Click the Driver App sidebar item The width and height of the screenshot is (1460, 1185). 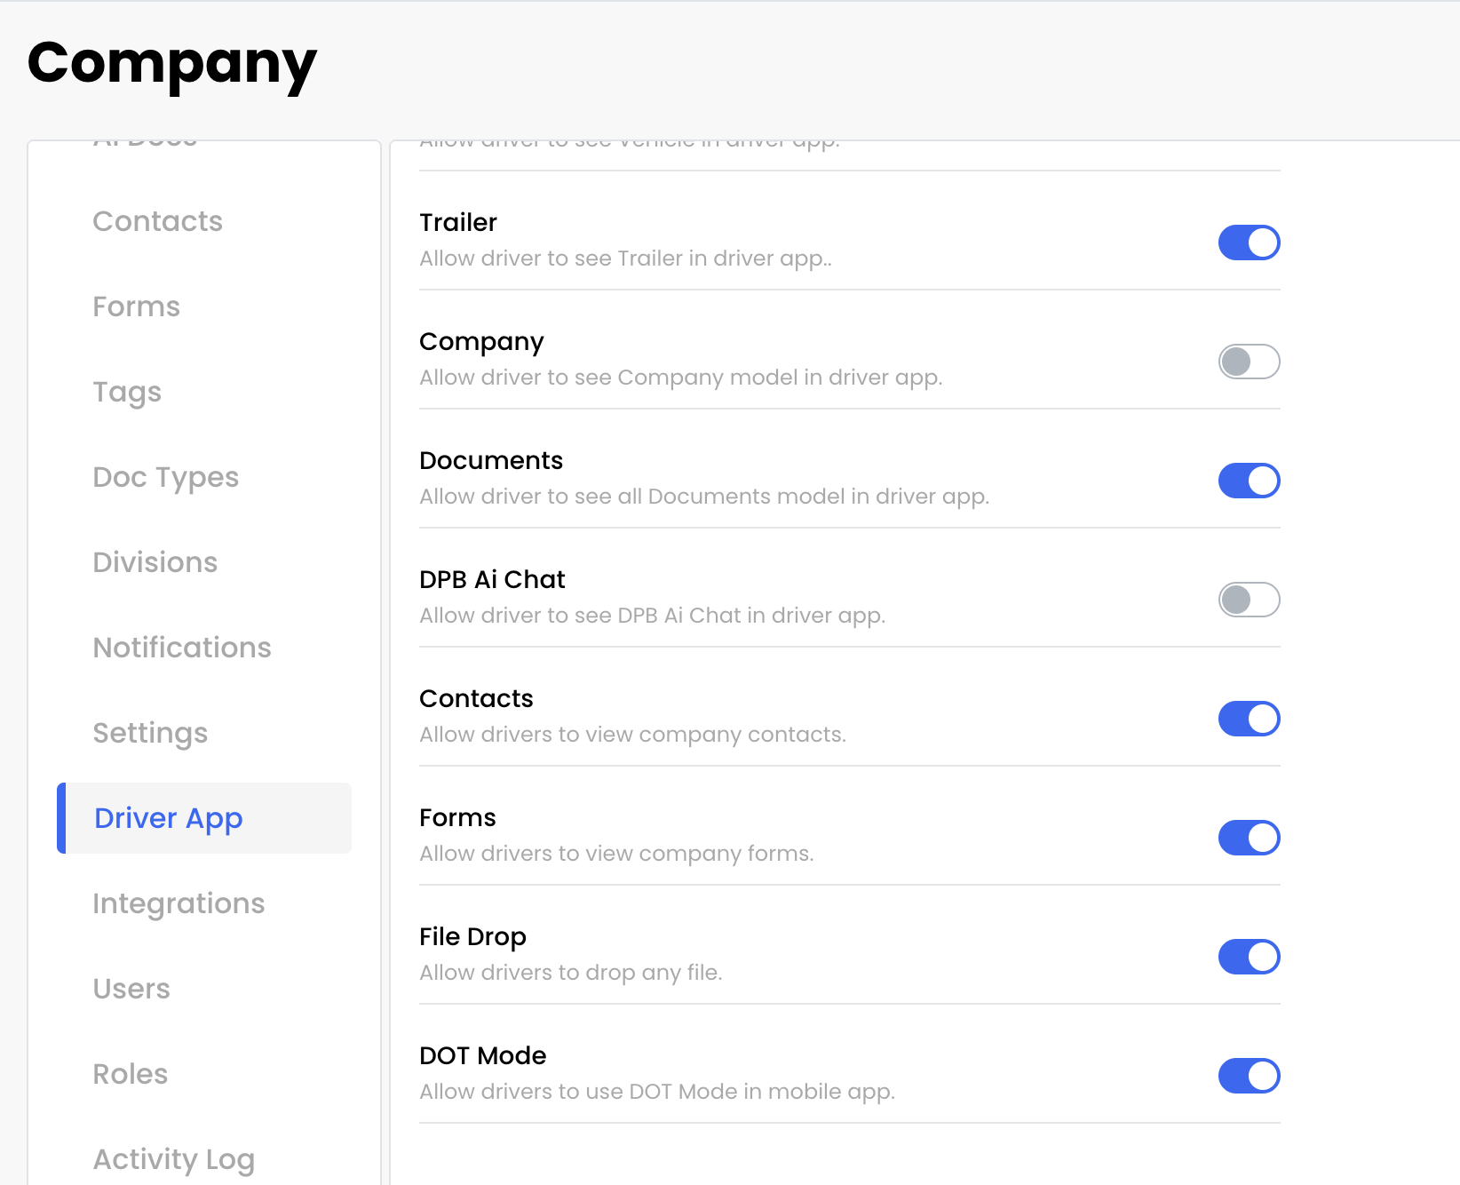tap(169, 818)
